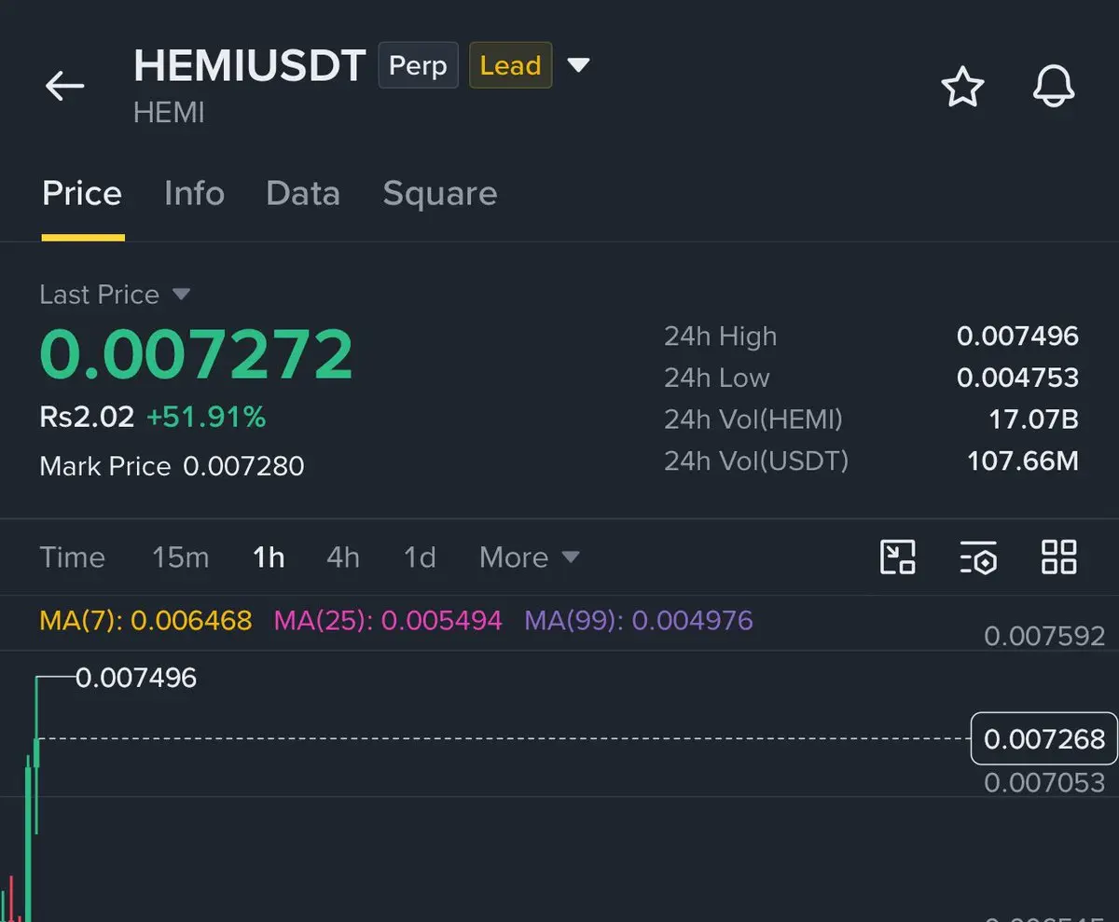Open price alerts via bell icon
1119x922 pixels.
click(1054, 87)
